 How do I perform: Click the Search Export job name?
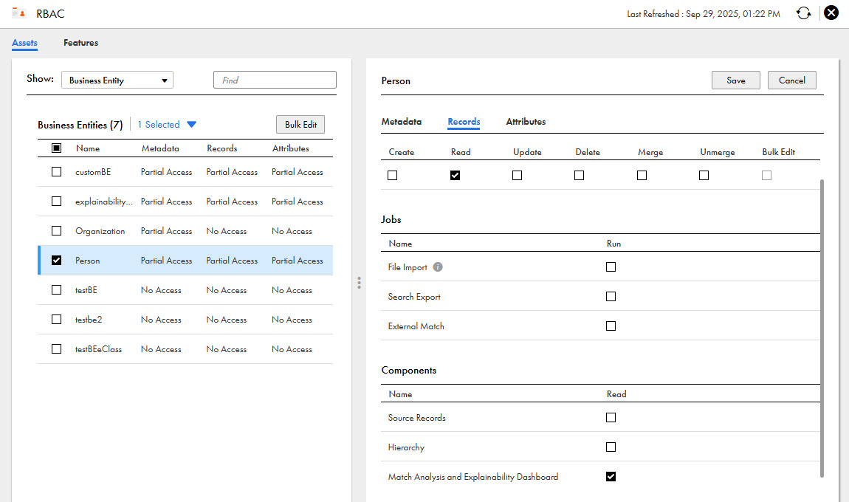tap(414, 297)
